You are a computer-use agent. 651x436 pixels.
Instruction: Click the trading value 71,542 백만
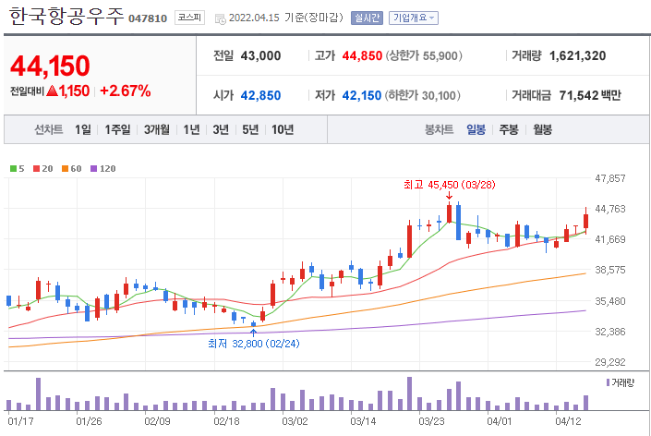590,95
